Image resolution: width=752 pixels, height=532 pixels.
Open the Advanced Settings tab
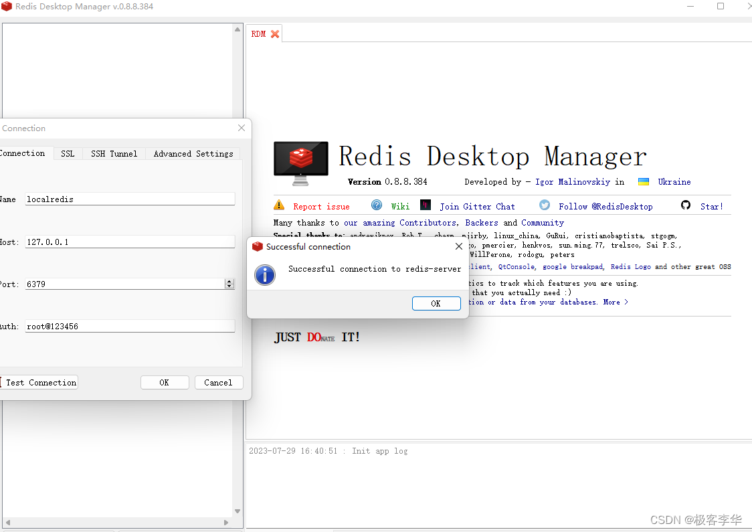pyautogui.click(x=193, y=153)
